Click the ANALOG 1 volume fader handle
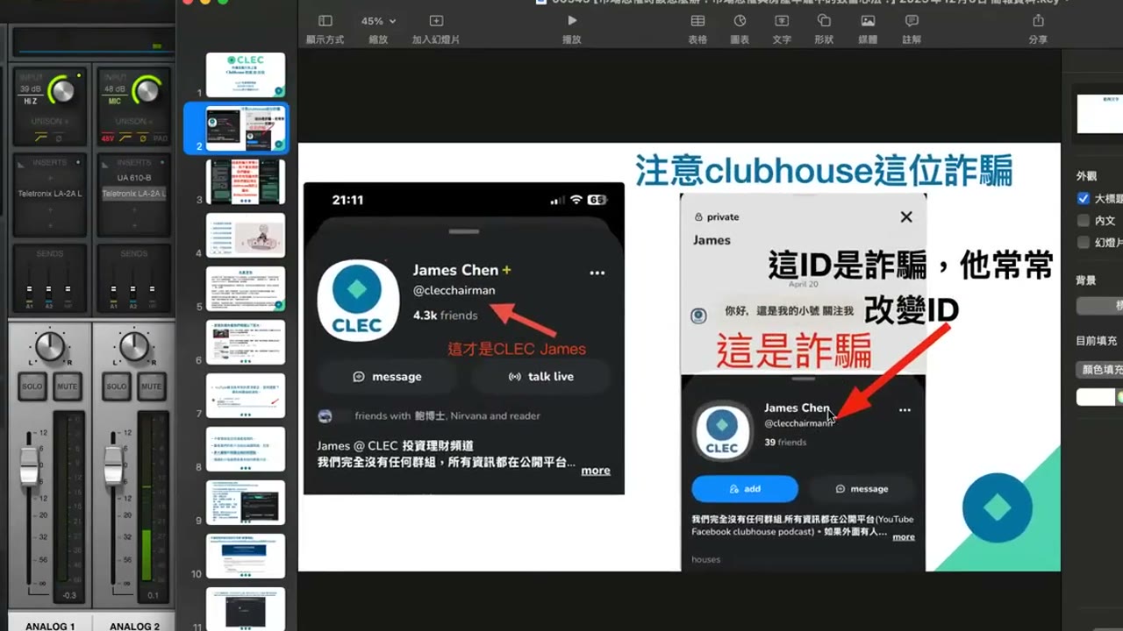This screenshot has height=631, width=1123. 30,465
